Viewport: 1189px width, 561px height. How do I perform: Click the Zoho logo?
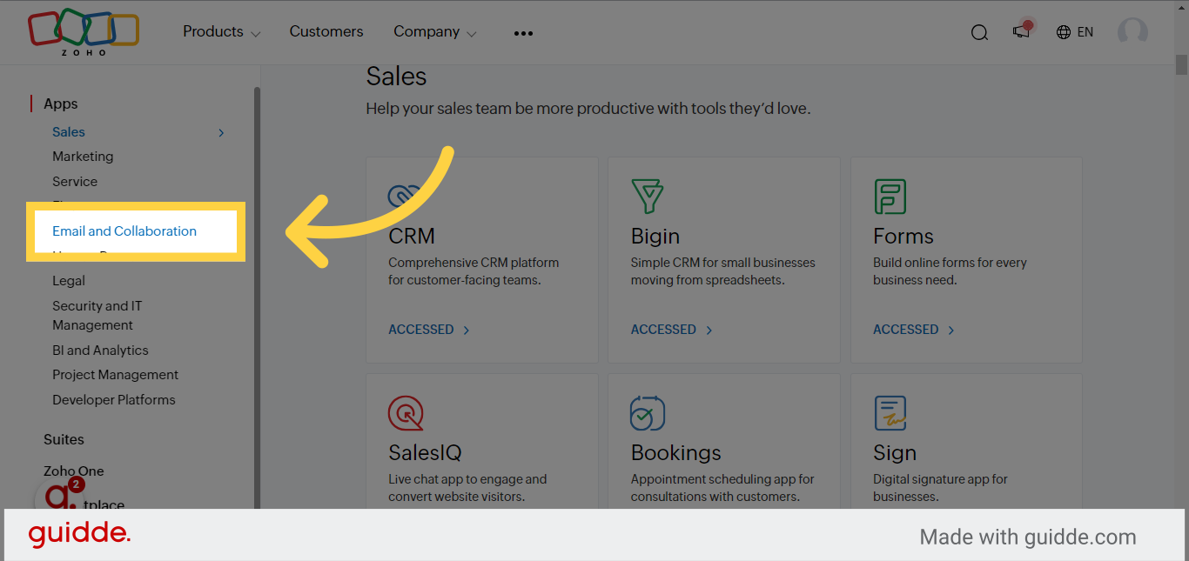click(x=84, y=33)
